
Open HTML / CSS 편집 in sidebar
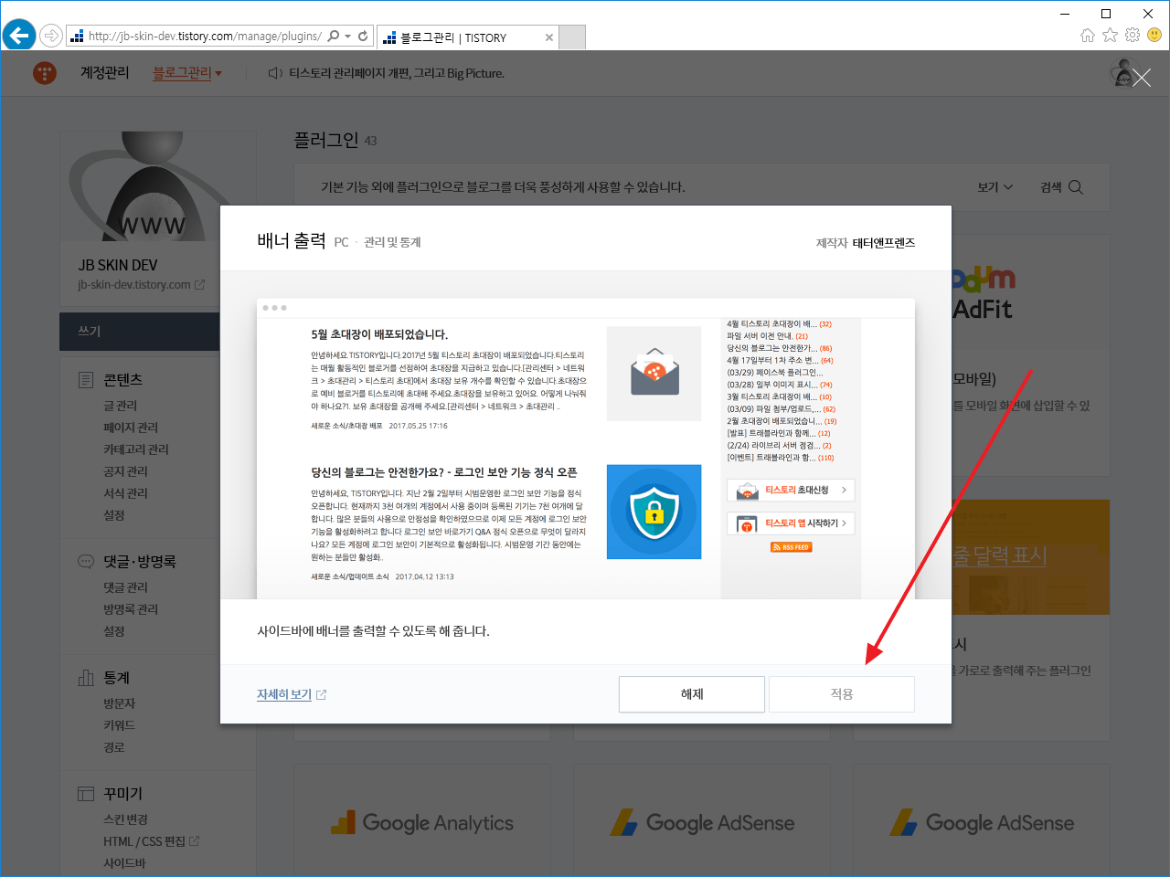[144, 841]
